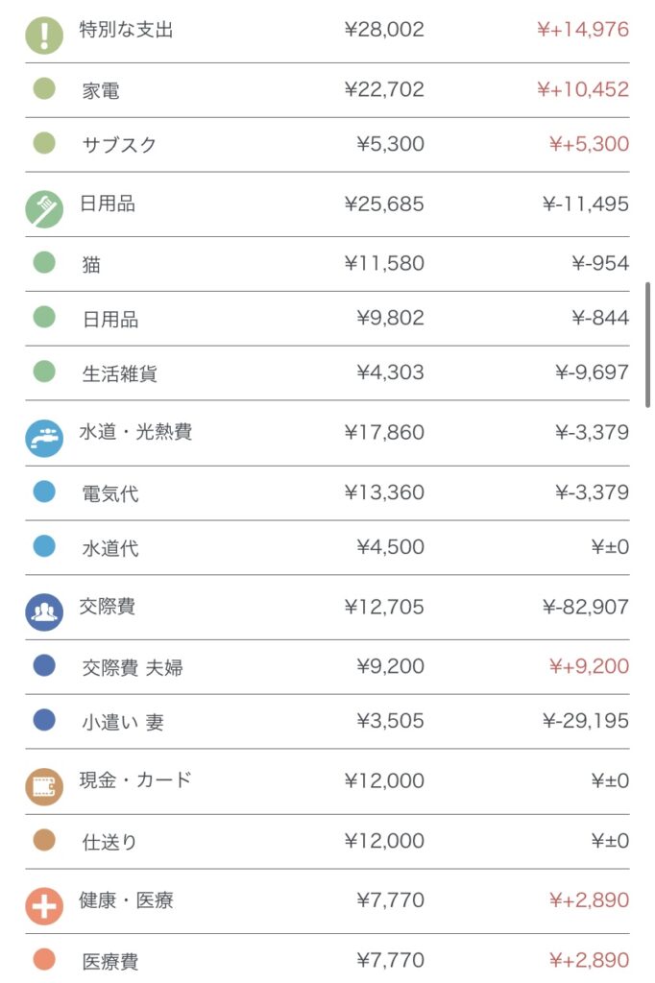The image size is (655, 983).
Task: Select the 小遣い 妻 subcategory
Action: (x=123, y=722)
